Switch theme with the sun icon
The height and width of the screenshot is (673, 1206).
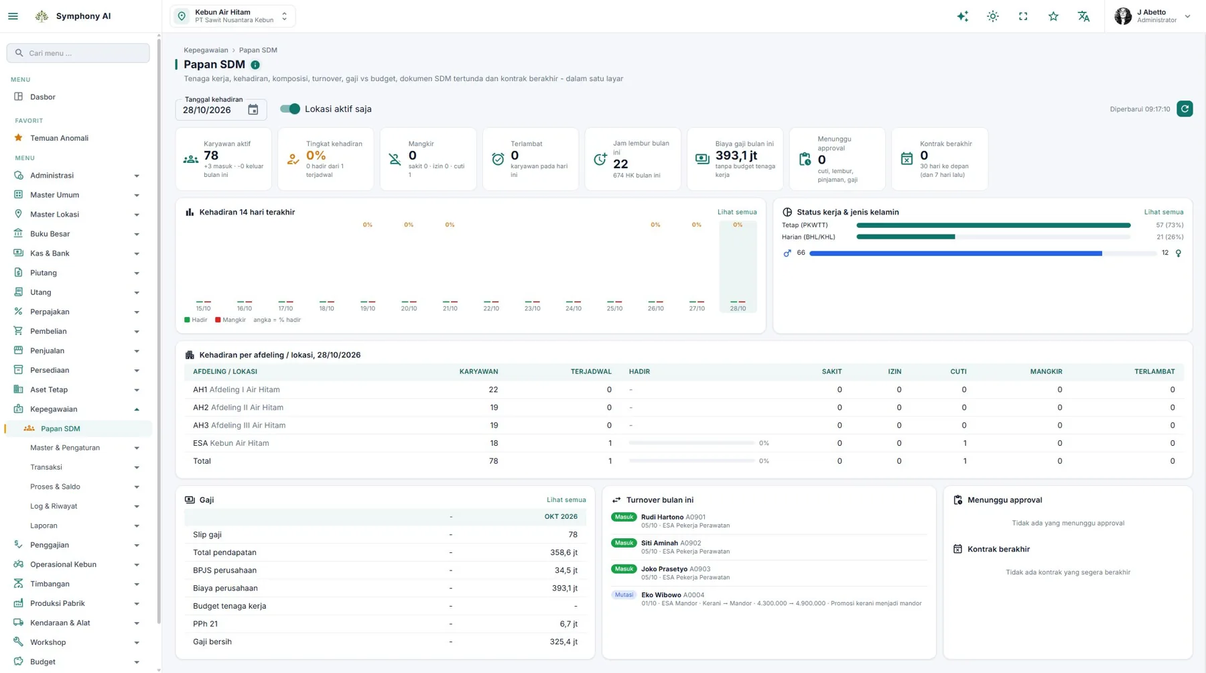point(993,16)
